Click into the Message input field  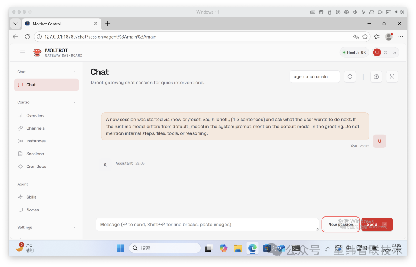click(x=207, y=224)
